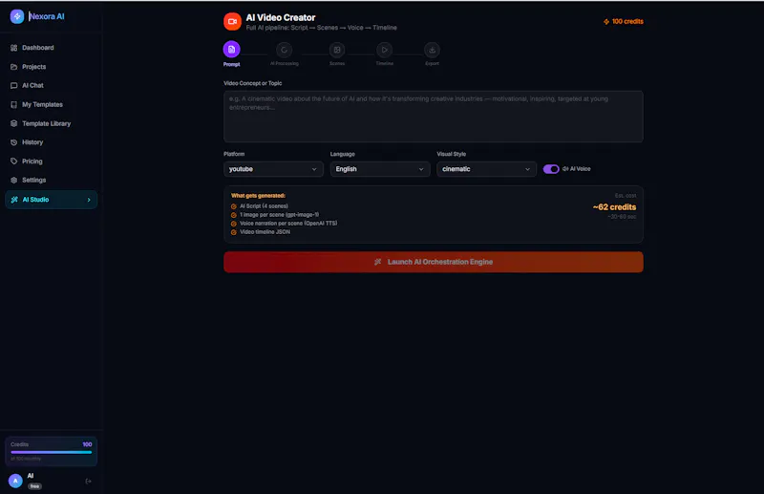Click 'Voice narration per scene (OpenAI TTS)' line

click(x=288, y=224)
